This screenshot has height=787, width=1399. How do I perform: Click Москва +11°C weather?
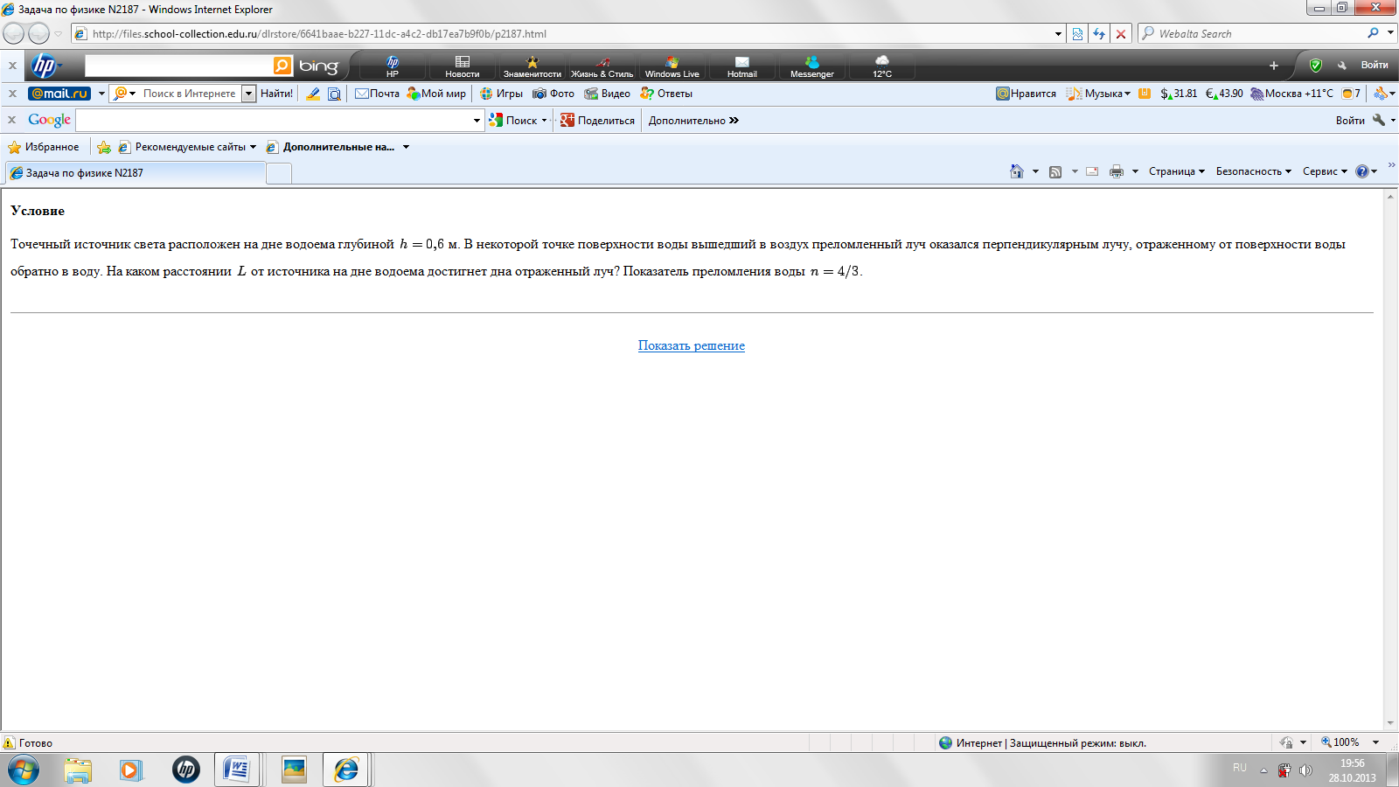coord(1291,94)
